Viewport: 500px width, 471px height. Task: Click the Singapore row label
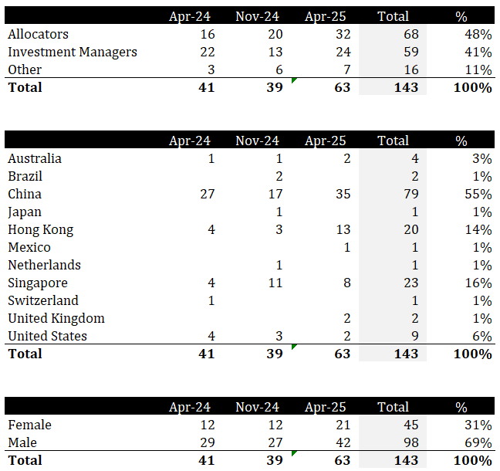[x=38, y=283]
